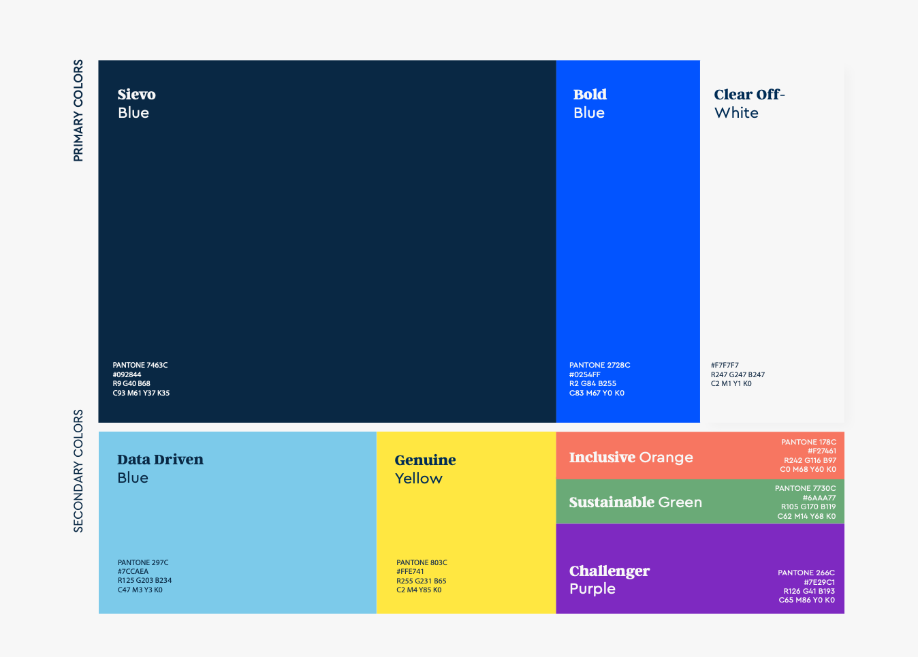Click the PRIMARY COLORS vertical heading
This screenshot has width=918, height=657.
coord(78,110)
